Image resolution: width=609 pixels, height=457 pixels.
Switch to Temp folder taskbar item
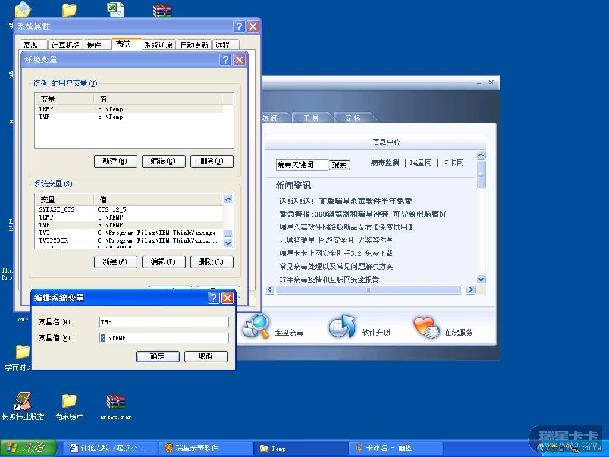pyautogui.click(x=302, y=448)
